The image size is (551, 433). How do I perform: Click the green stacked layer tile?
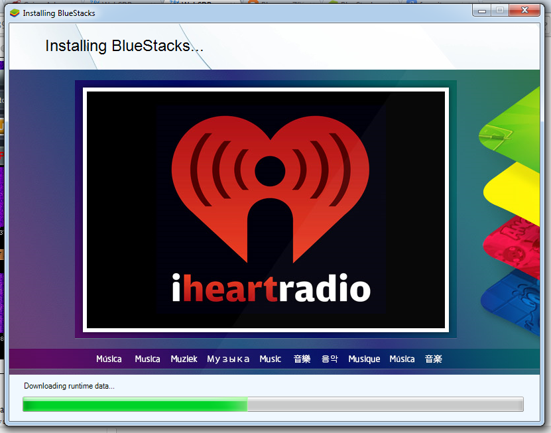pyautogui.click(x=509, y=130)
